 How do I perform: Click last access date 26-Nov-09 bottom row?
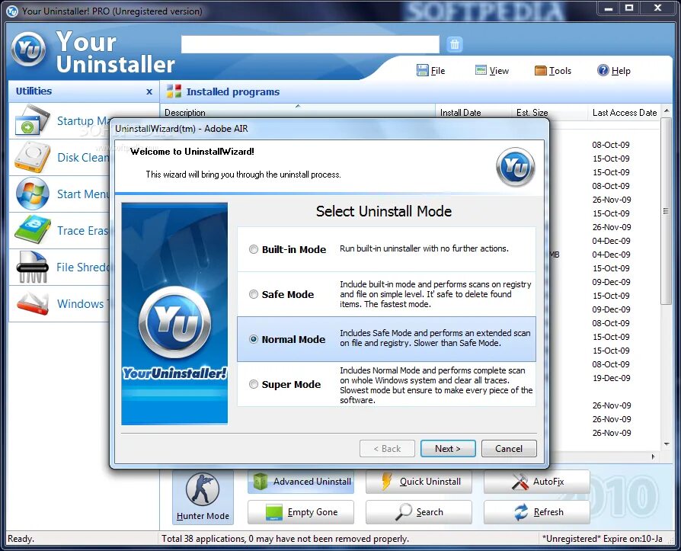coord(612,433)
